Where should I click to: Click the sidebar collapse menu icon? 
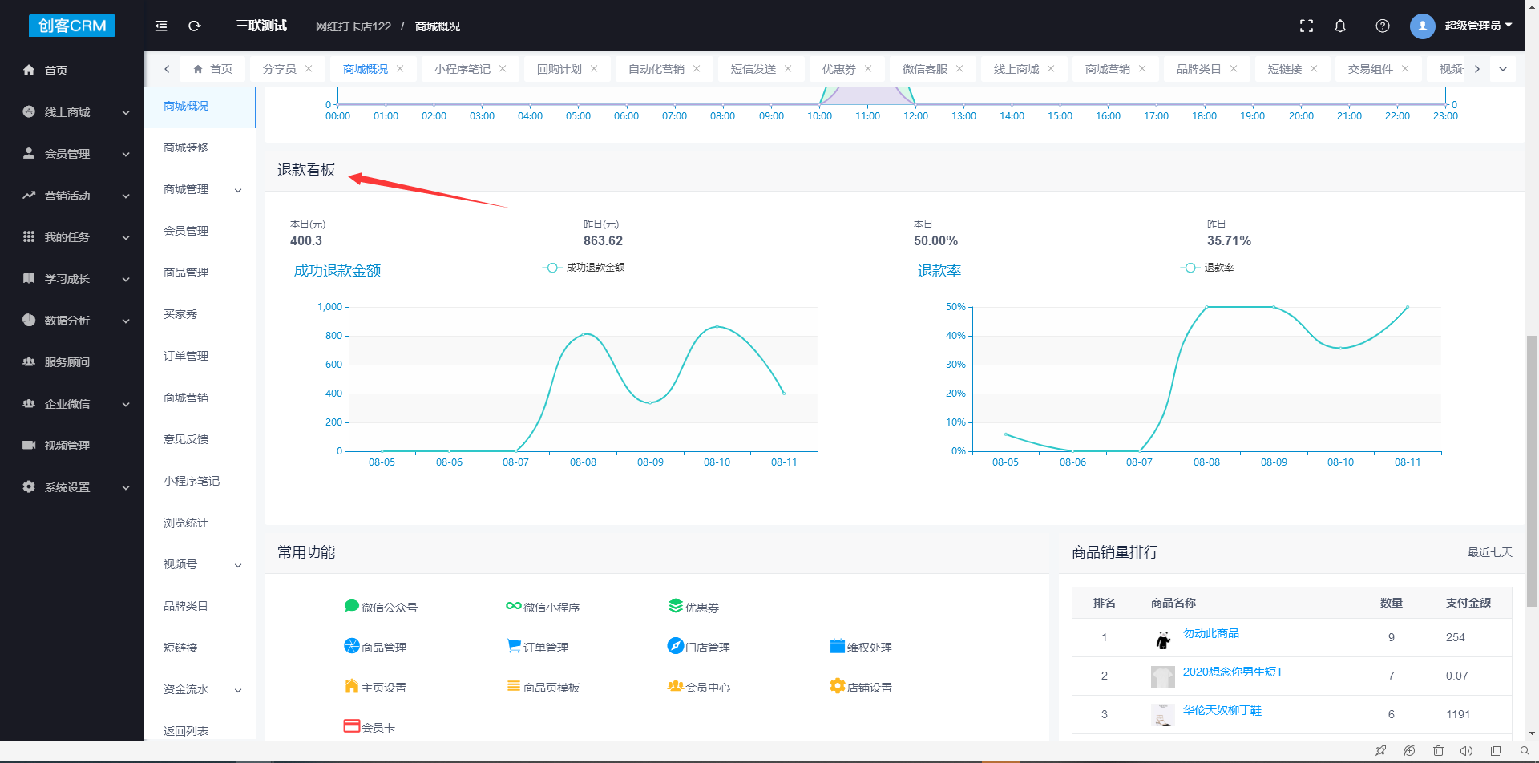(x=161, y=26)
